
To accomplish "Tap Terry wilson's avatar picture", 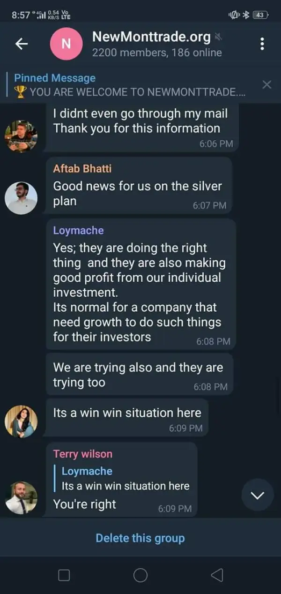I will tap(21, 497).
